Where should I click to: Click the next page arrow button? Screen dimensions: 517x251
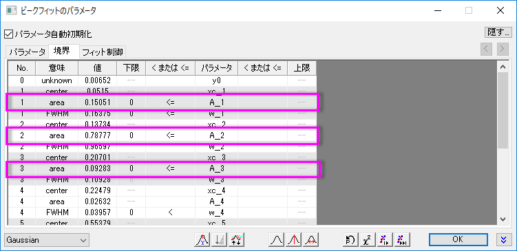502,49
